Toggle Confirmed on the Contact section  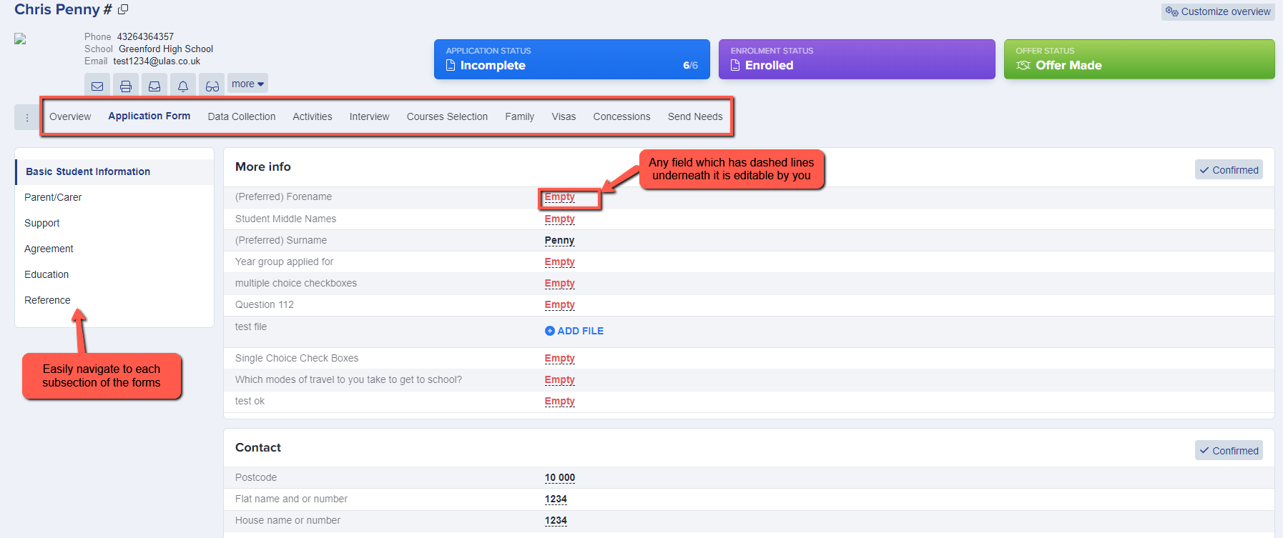(1229, 451)
